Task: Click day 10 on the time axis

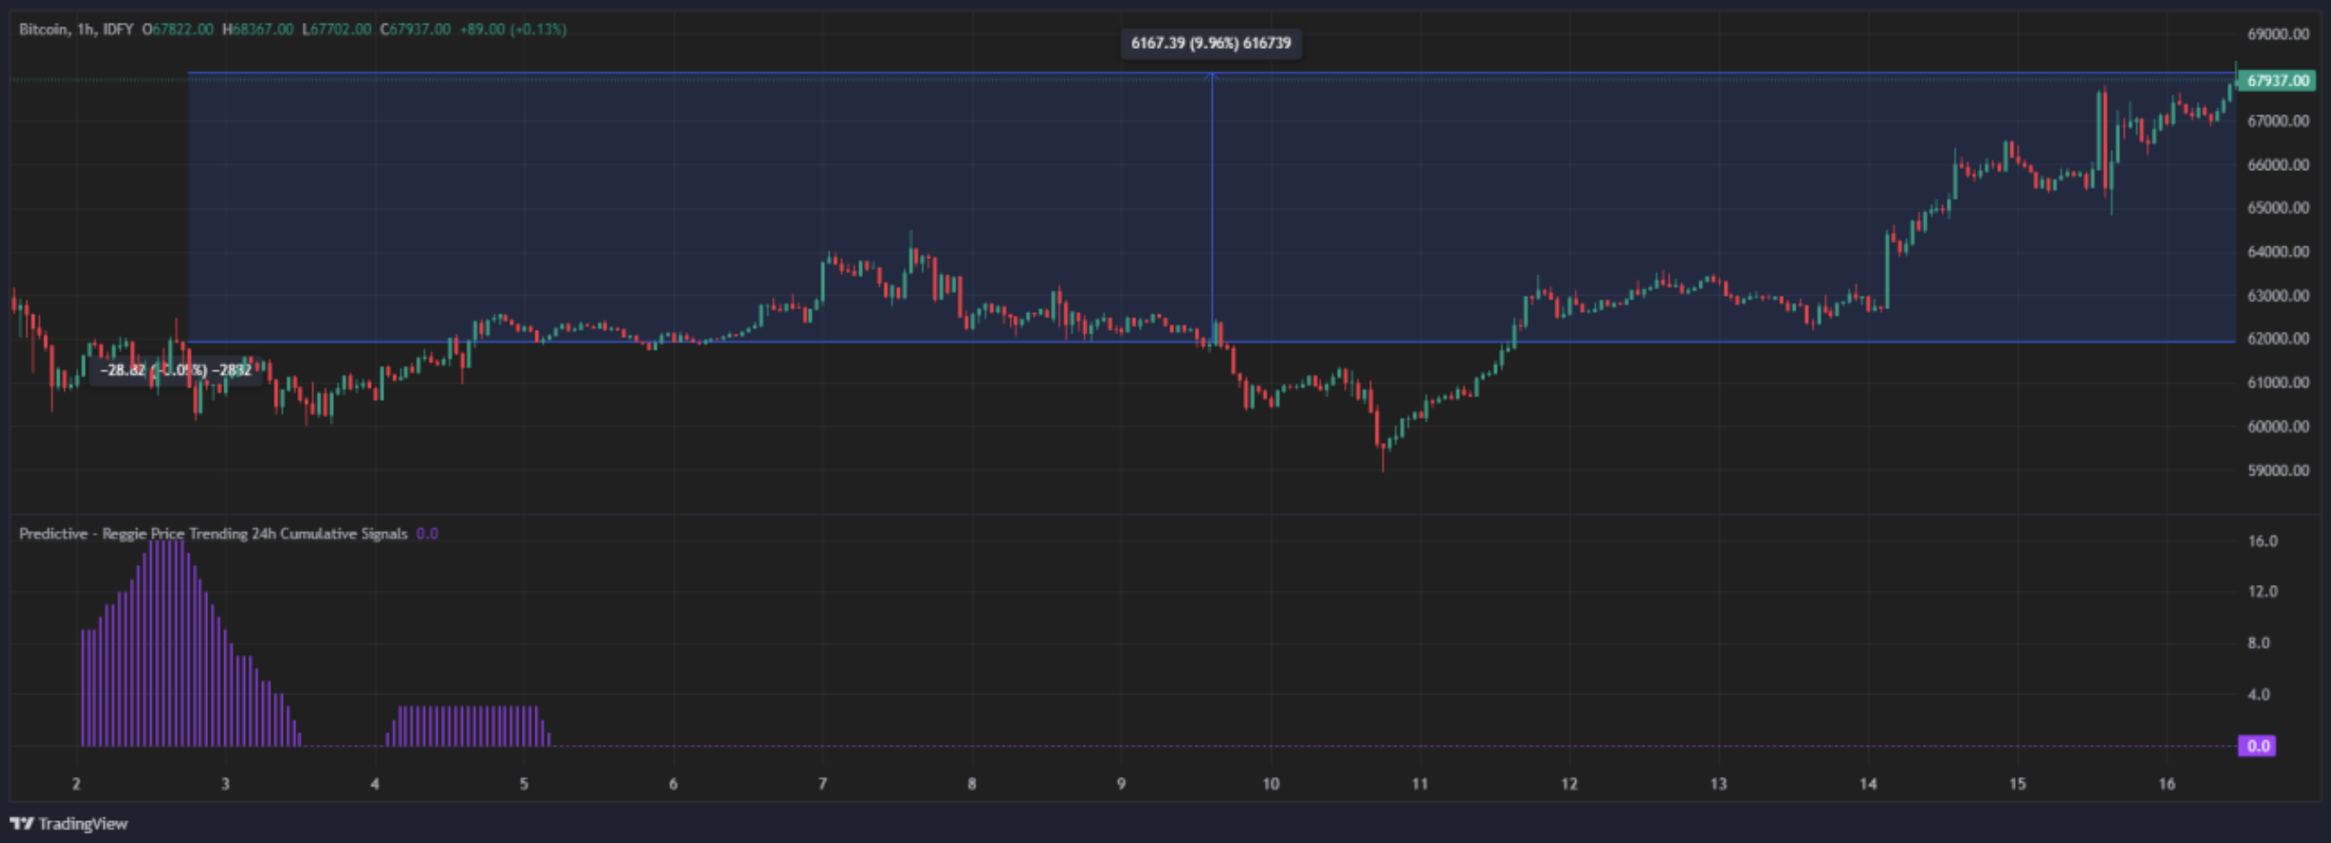Action: 1271,783
